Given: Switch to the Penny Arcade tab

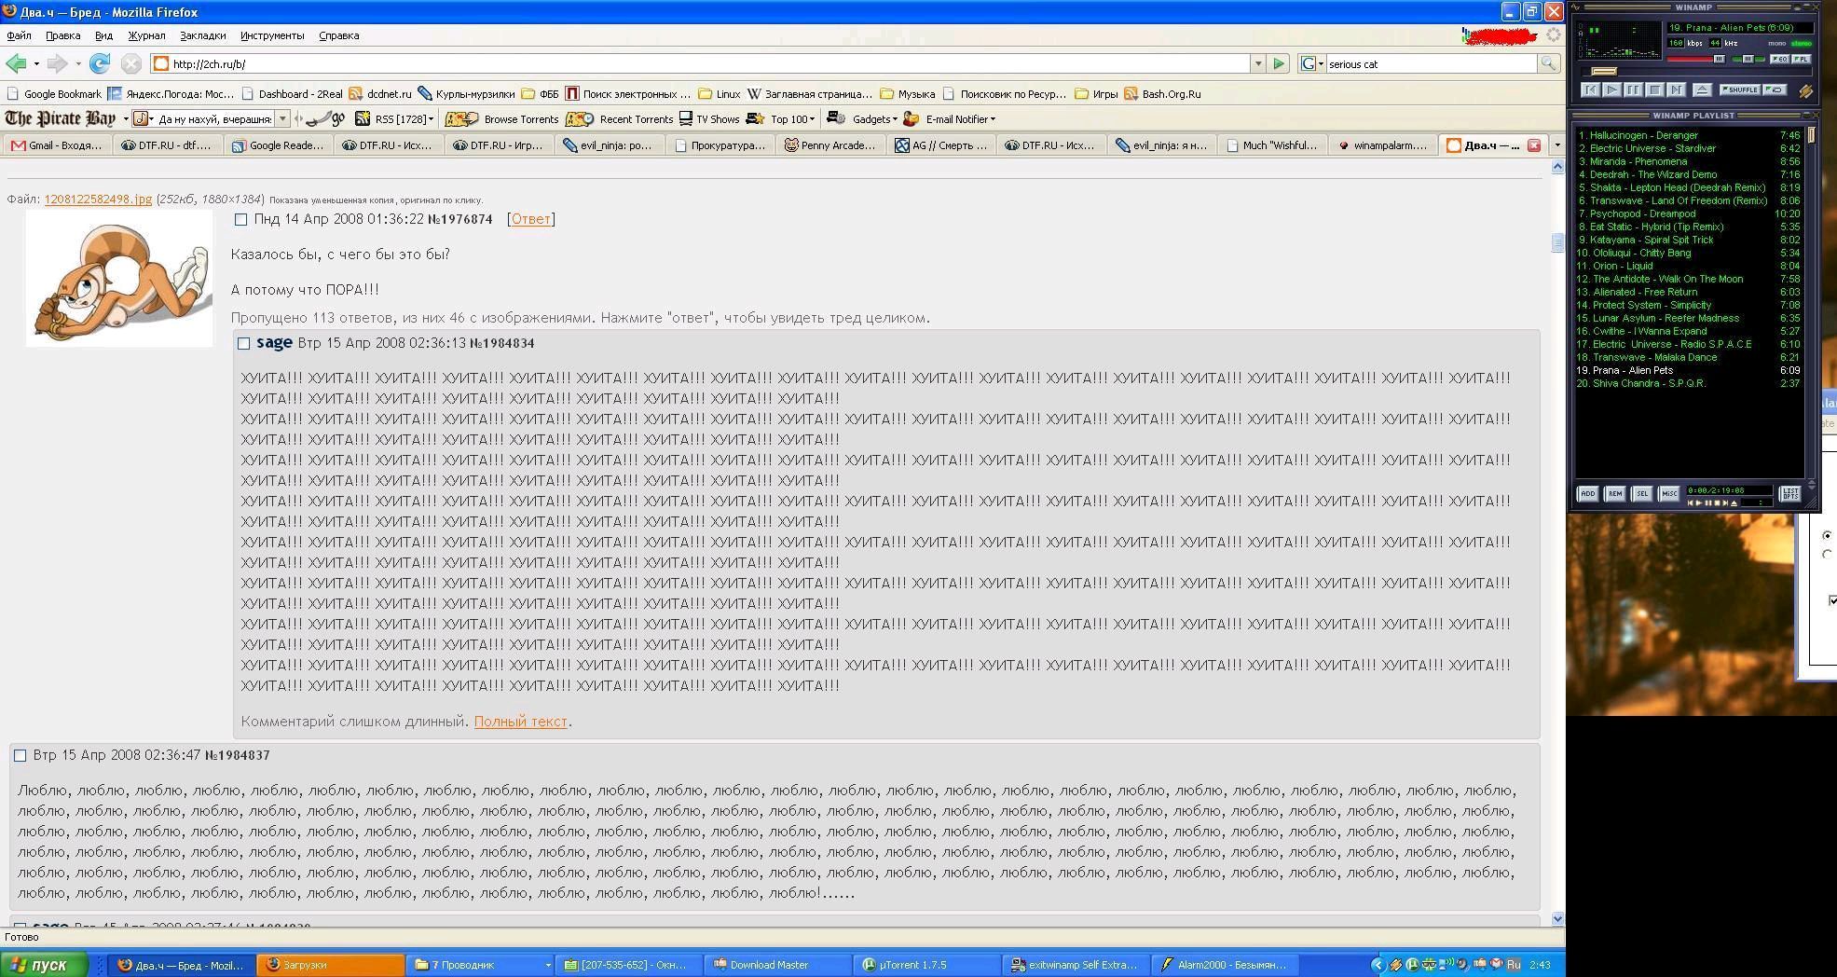Looking at the screenshot, I should (x=830, y=145).
